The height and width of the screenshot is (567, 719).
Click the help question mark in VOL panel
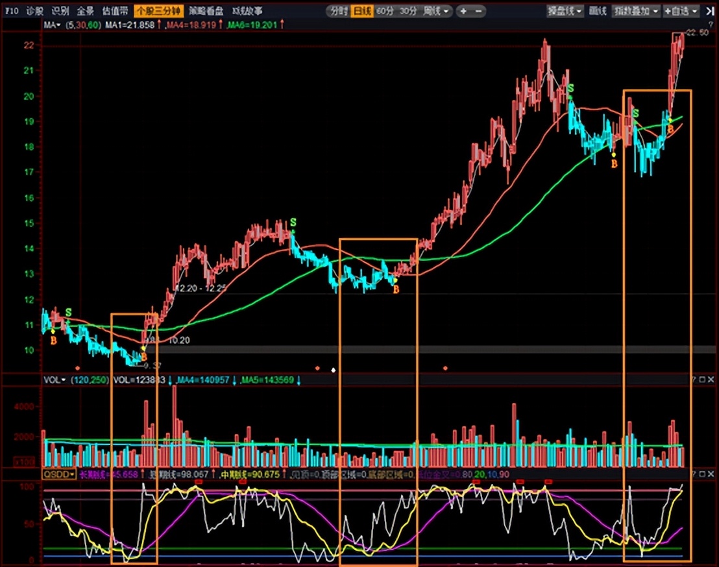[x=693, y=380]
